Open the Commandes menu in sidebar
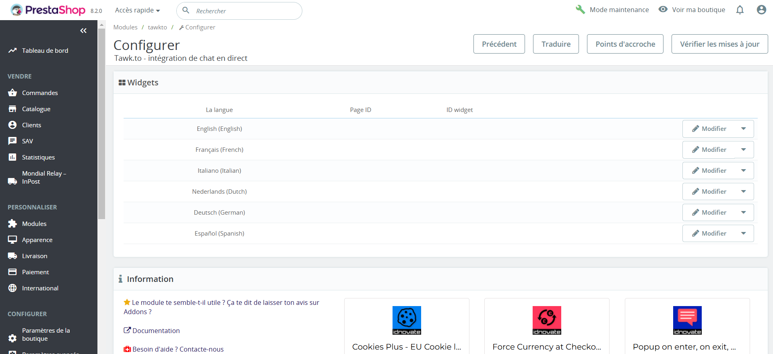The height and width of the screenshot is (354, 773). [40, 93]
